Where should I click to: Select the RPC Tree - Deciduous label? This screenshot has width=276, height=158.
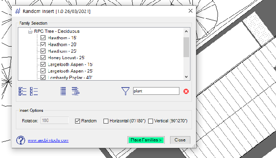[x=57, y=31]
